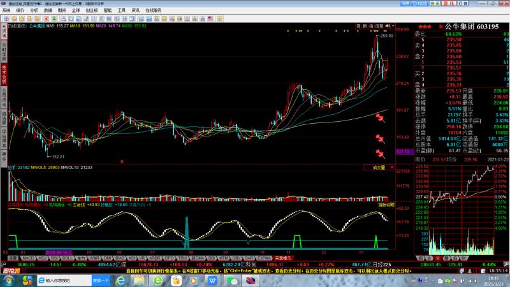Click the Shanghai index value 3606.75
Image resolution: width=510 pixels, height=287 pixels.
25,265
